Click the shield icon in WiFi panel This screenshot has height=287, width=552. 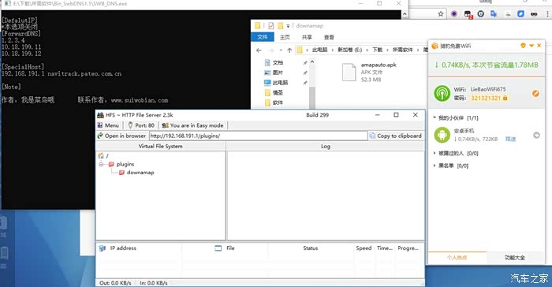click(523, 46)
